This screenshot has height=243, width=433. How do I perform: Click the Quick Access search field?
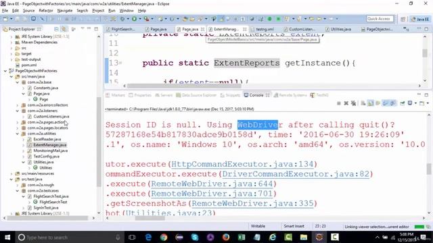380,19
